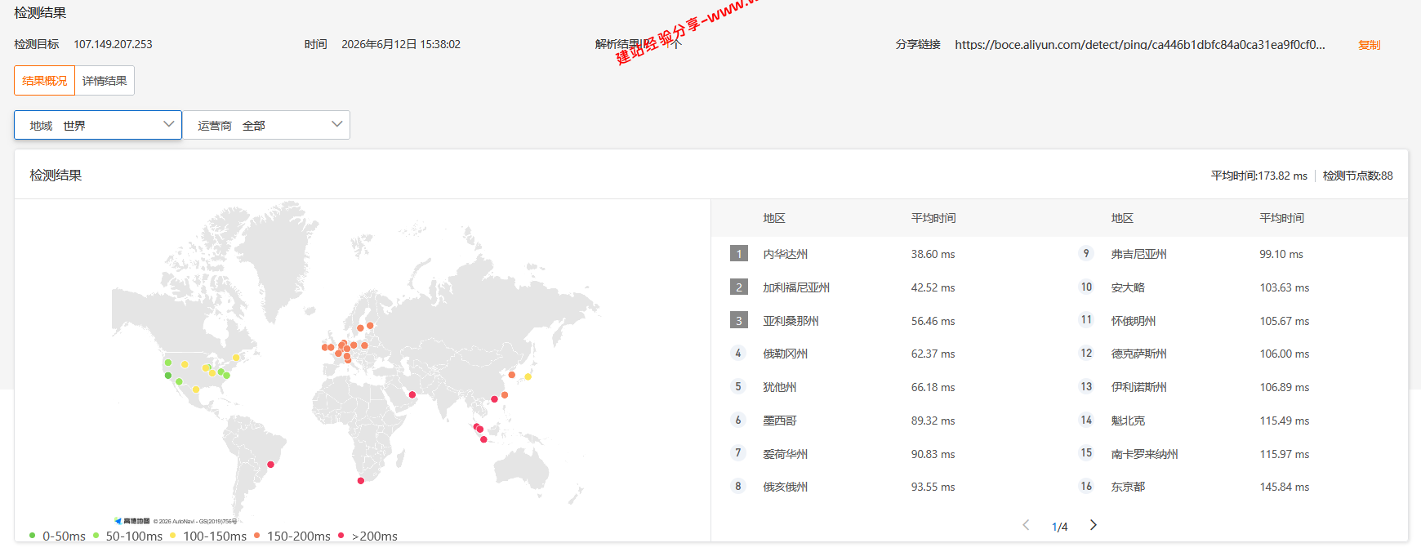This screenshot has width=1421, height=552.
Task: Click the 德克萨斯州 region row
Action: click(x=1233, y=354)
